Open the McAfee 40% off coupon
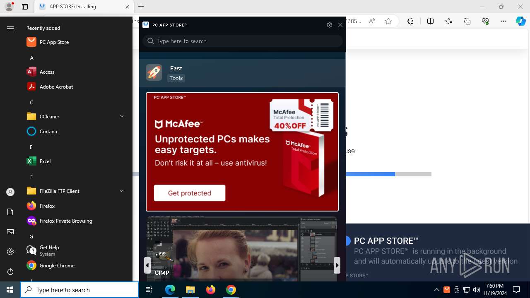Screen dimensions: 530x298 pos(301,115)
